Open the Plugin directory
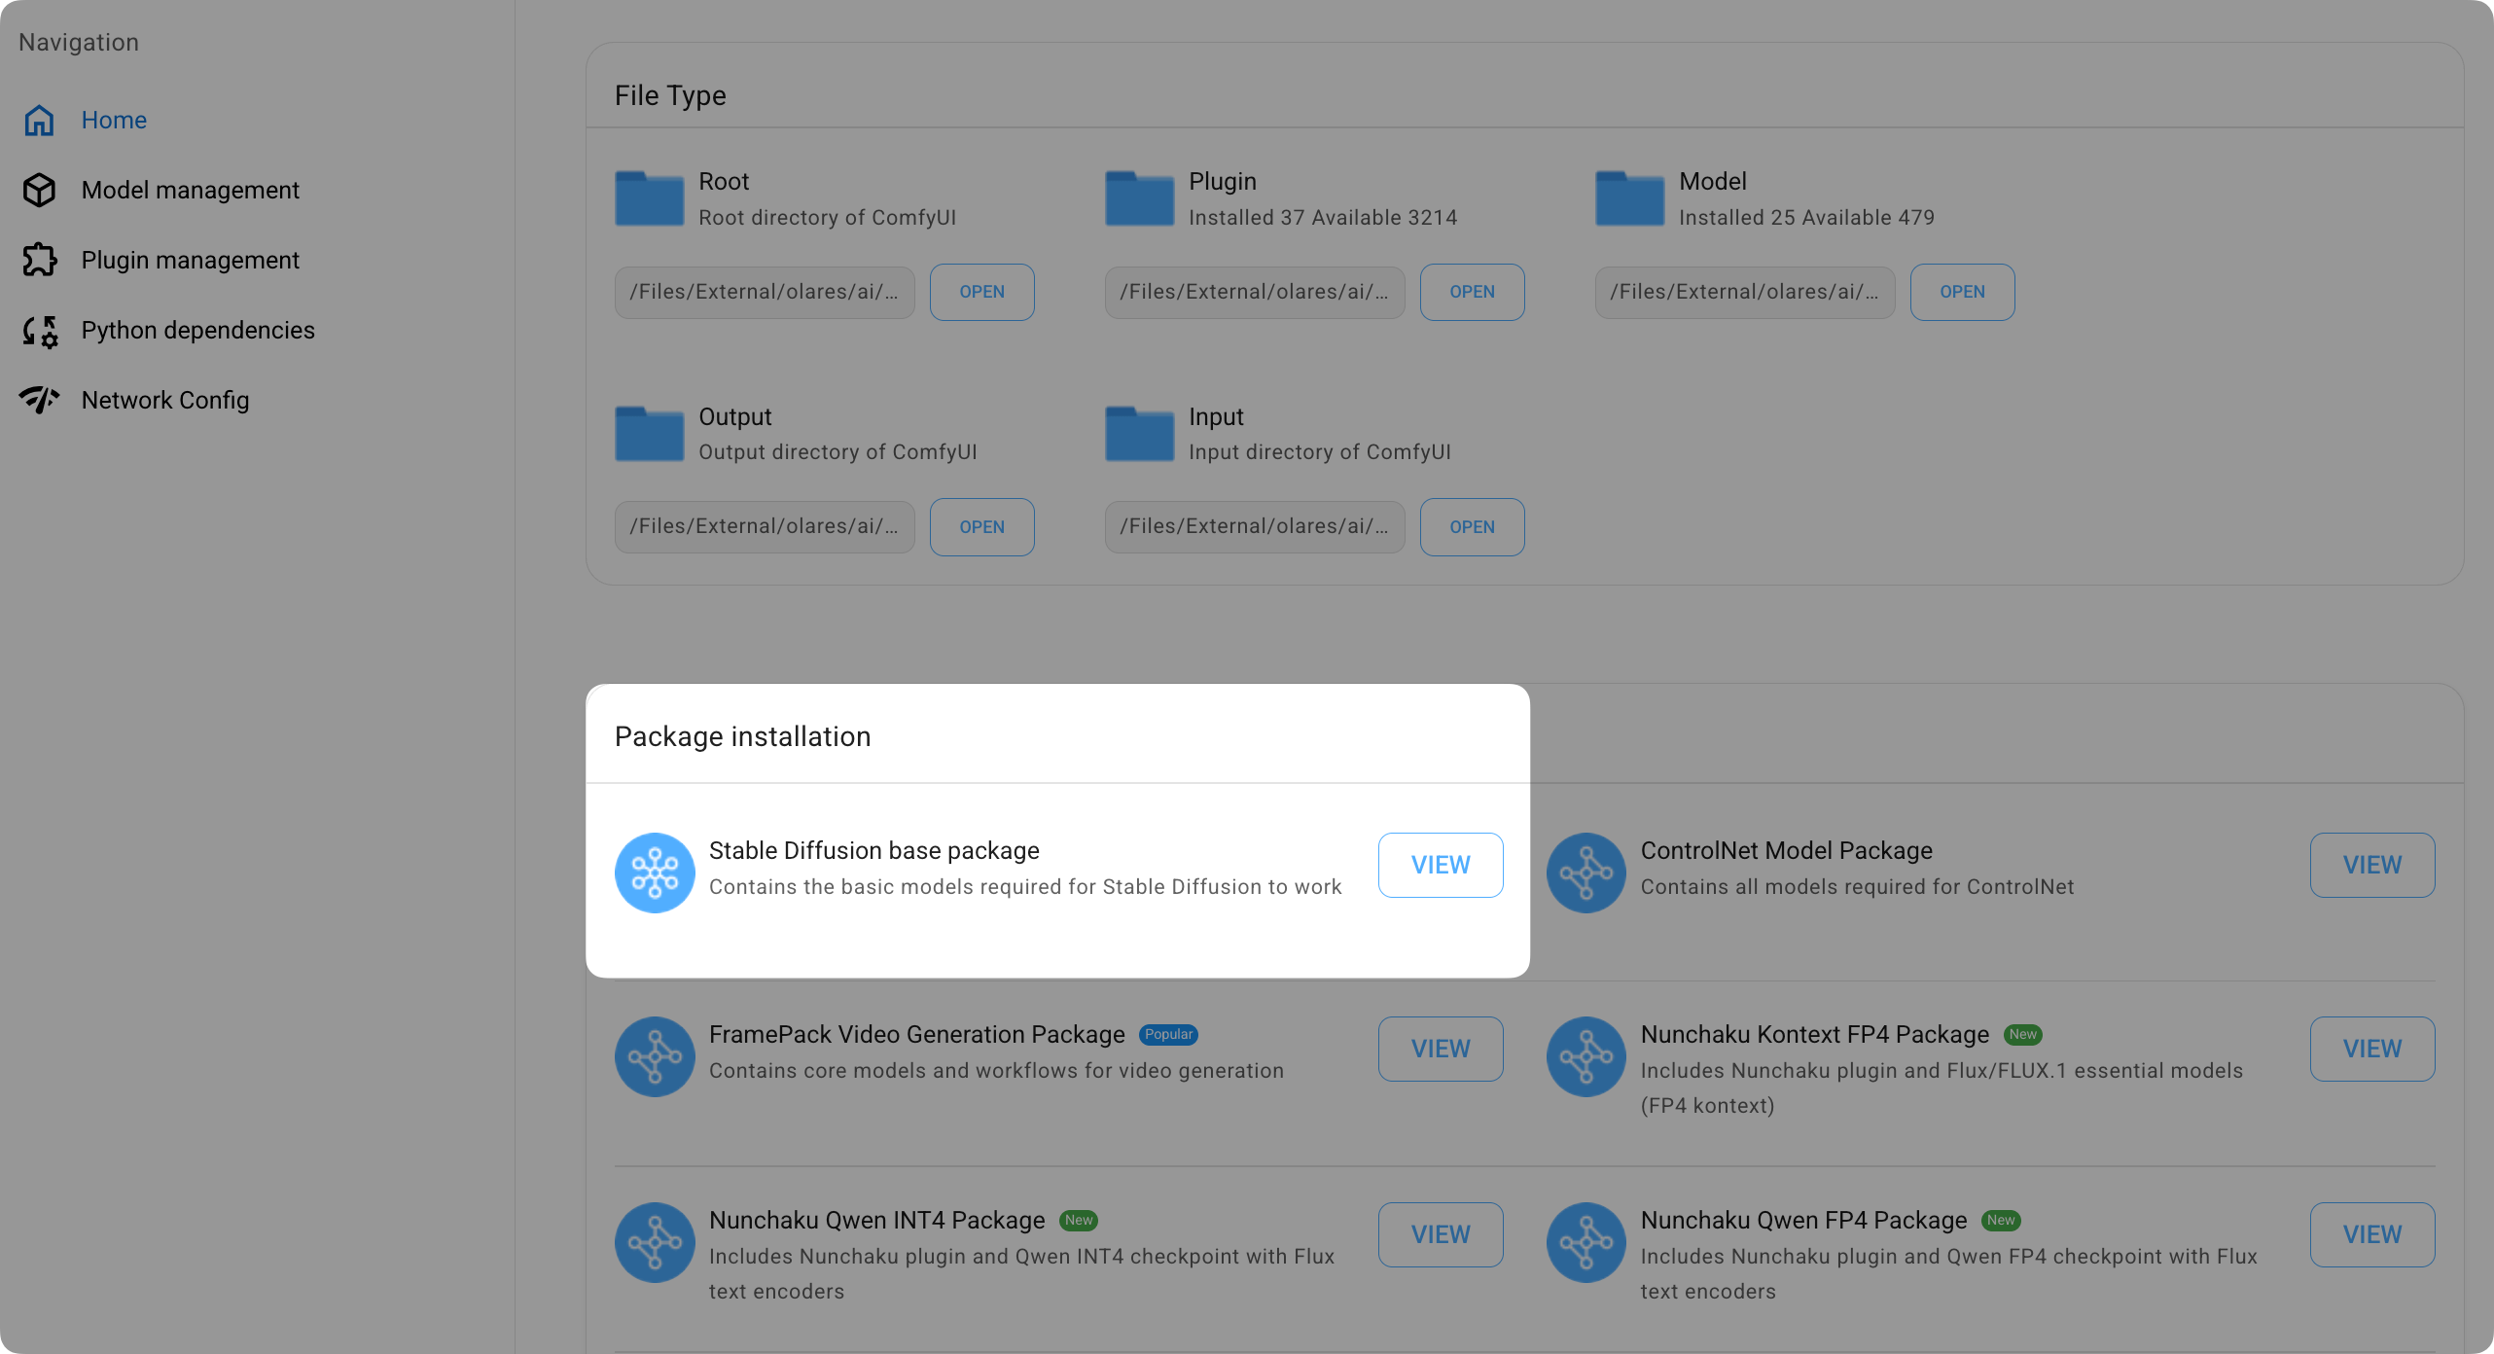 (1472, 292)
